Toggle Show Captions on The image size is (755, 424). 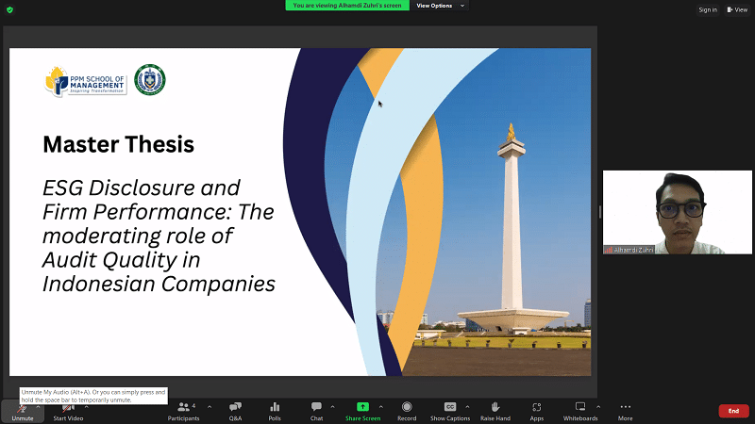pyautogui.click(x=450, y=411)
